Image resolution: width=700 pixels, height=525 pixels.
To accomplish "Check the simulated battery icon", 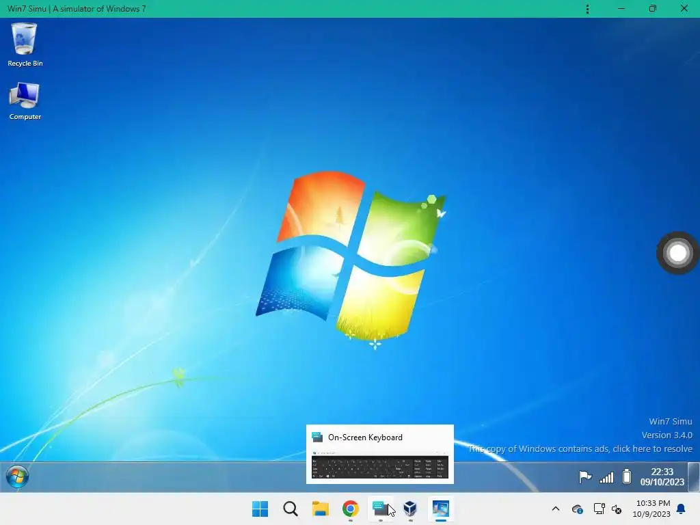I will tap(627, 476).
